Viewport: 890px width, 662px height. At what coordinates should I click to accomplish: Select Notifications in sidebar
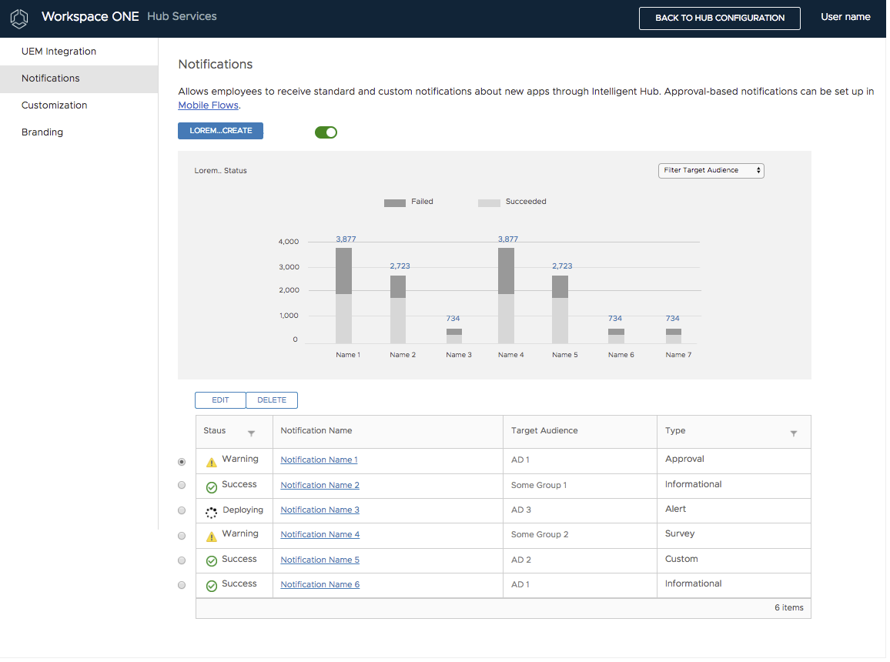(79, 79)
